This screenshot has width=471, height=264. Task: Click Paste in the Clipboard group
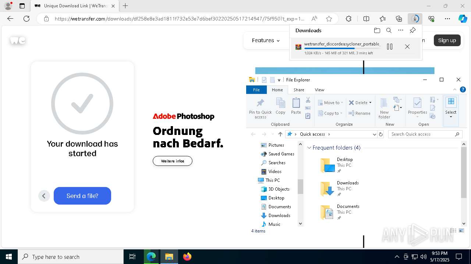tap(296, 107)
